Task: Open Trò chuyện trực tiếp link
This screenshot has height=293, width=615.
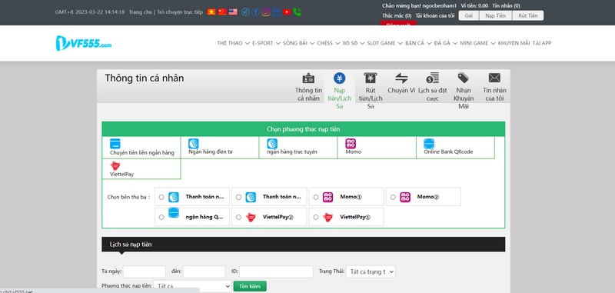Action: (x=180, y=12)
